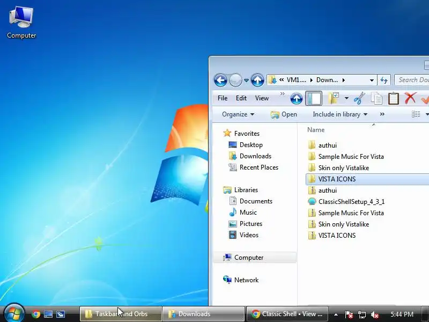
Task: Click the Back navigation arrow in Explorer
Action: click(220, 80)
